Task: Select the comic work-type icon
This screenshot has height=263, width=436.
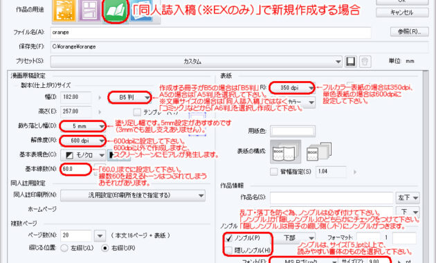Action: [89, 10]
